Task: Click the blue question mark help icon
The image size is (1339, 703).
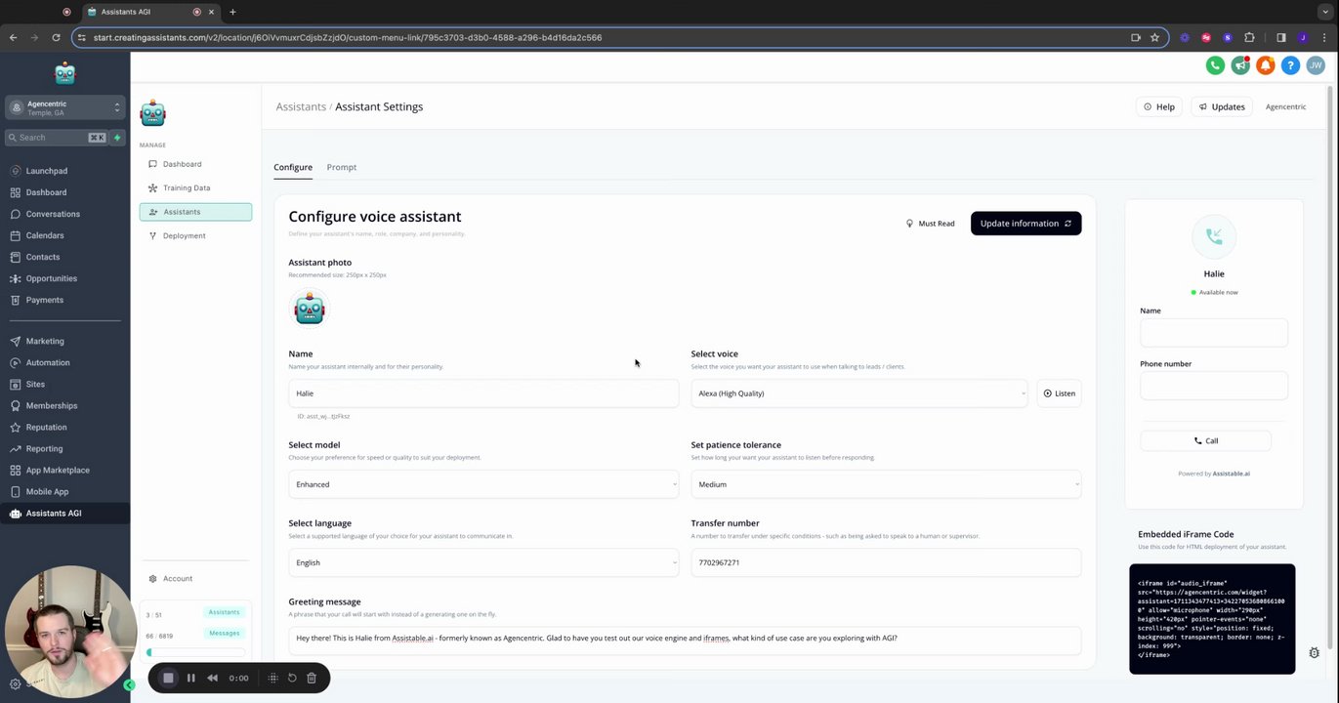Action: coord(1290,65)
